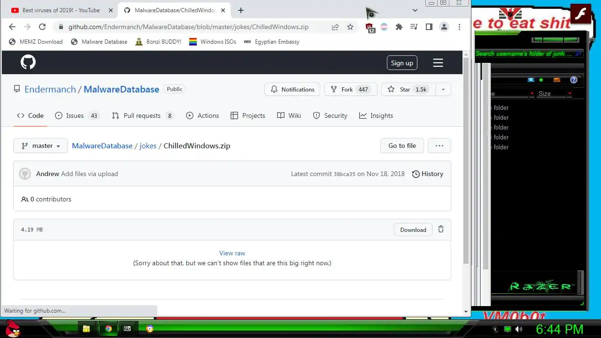Open Endermanch user profile link
This screenshot has width=601, height=338.
50,89
